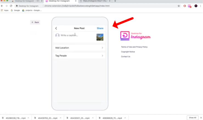The height and width of the screenshot is (120, 203).
Task: Close the first Desktop for Instagram tab
Action: tap(42, 1)
